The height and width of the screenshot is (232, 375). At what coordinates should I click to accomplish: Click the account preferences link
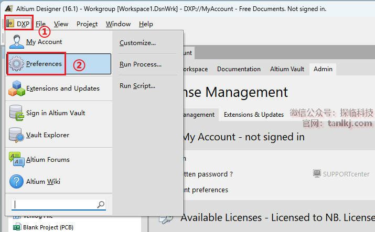click(x=206, y=190)
